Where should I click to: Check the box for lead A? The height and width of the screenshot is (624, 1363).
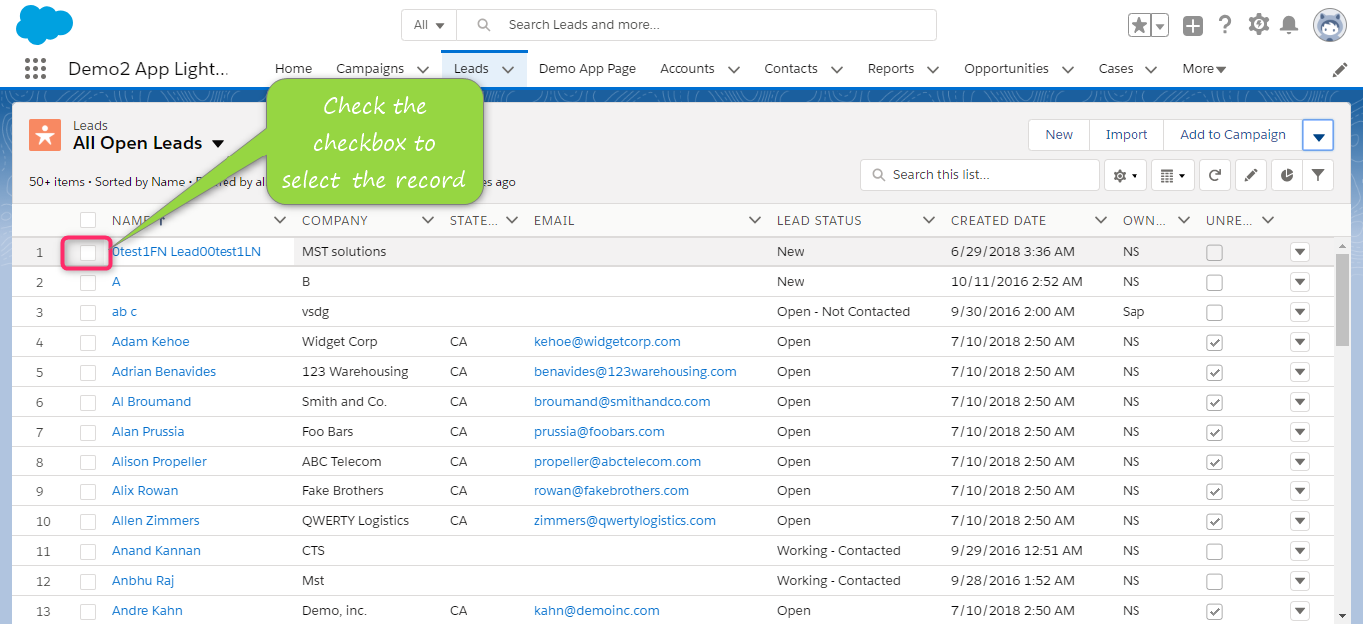(x=88, y=282)
